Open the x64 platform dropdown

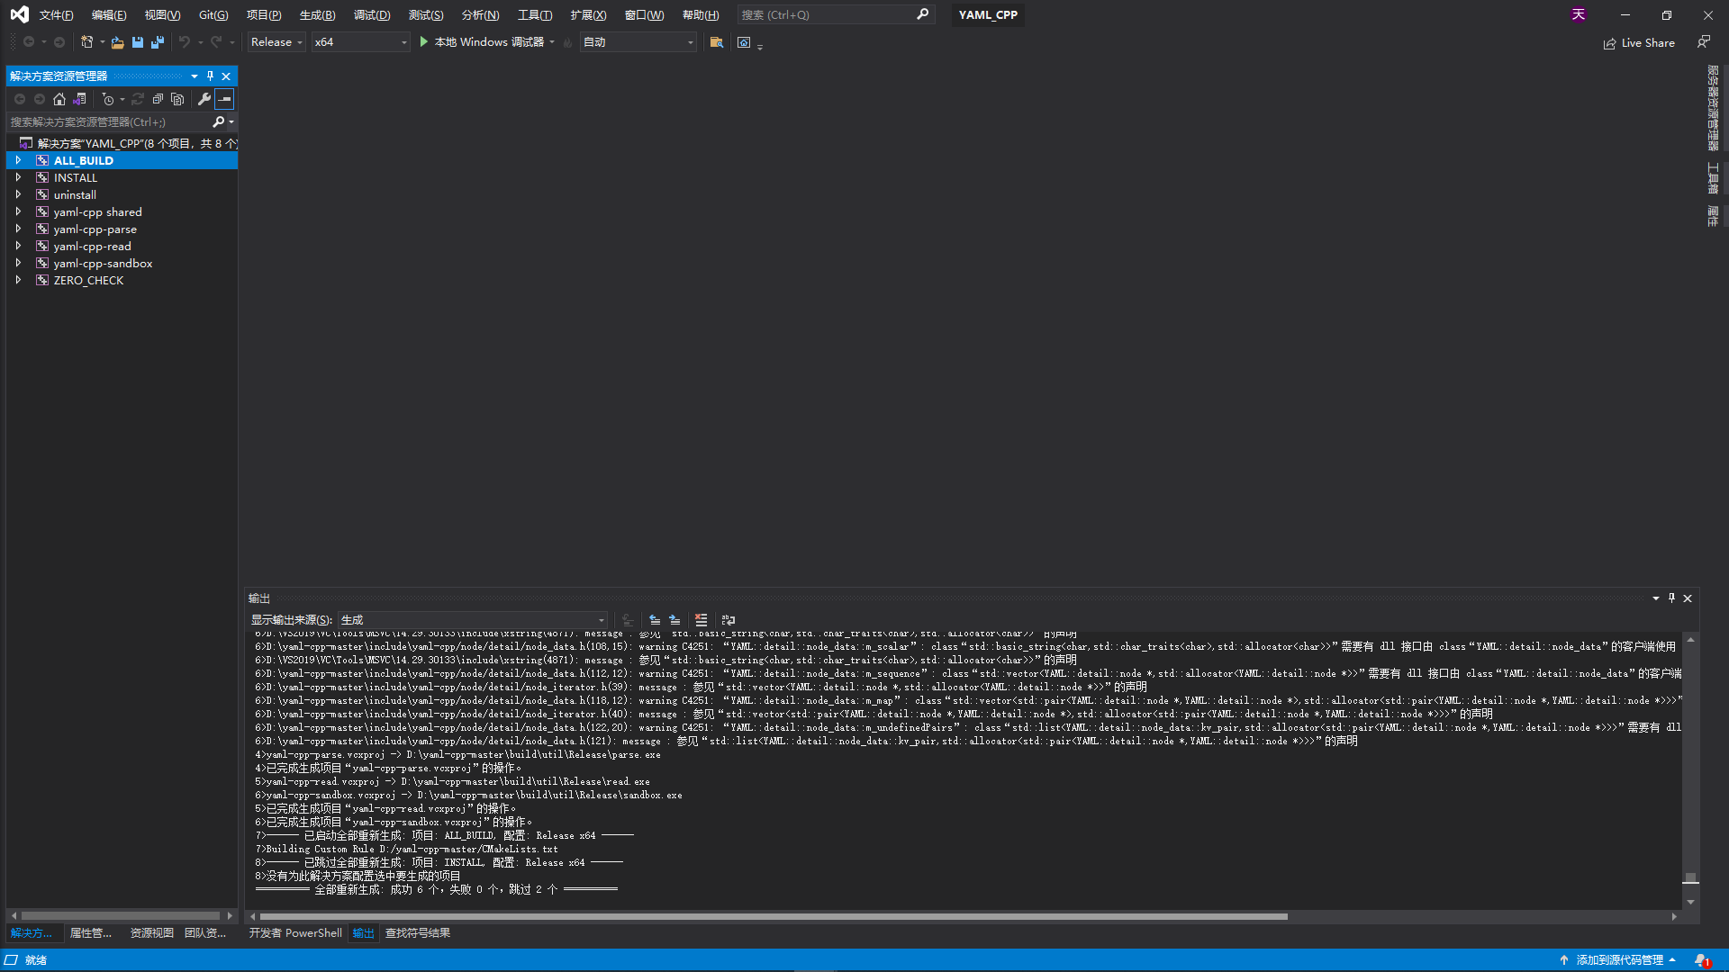click(x=360, y=42)
